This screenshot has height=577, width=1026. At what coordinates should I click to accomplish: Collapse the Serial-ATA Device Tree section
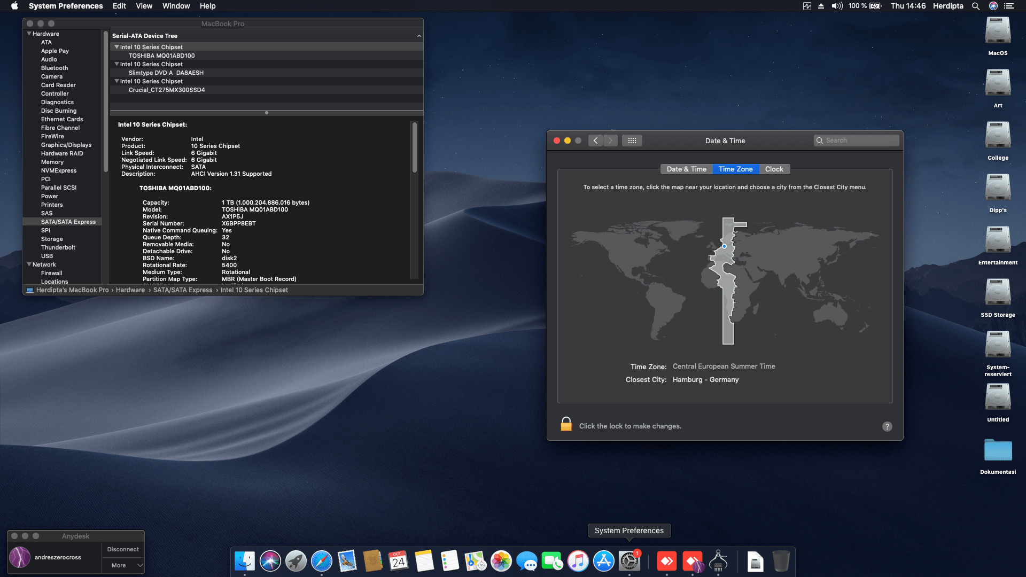[419, 36]
